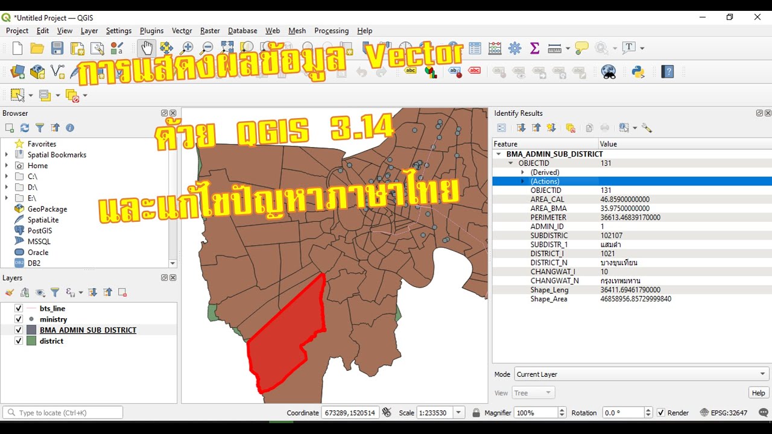772x434 pixels.
Task: Expand the C:\ drive node
Action: 7,177
